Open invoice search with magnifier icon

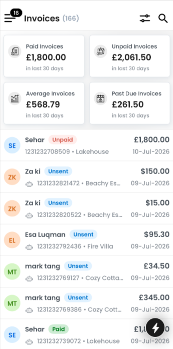163,18
